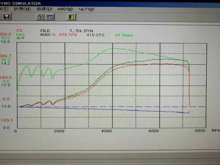Viewport: 220px width, 165px height.
Task: Click the 12.5 air-fuel axis value
Action: coord(5,85)
